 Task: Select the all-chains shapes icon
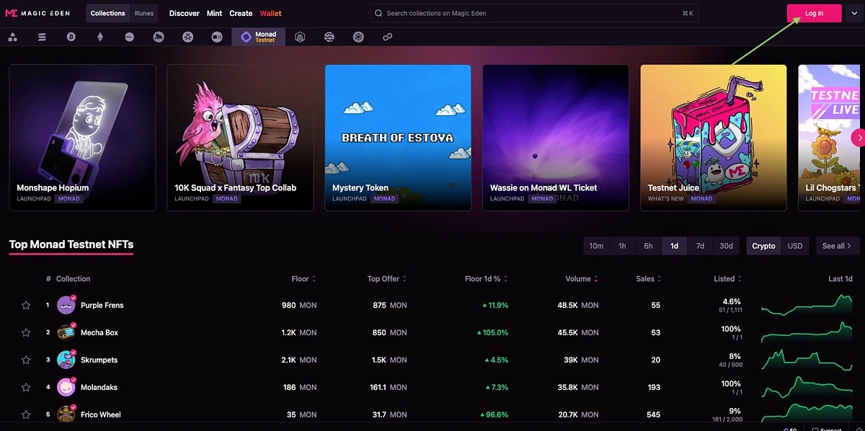point(12,37)
